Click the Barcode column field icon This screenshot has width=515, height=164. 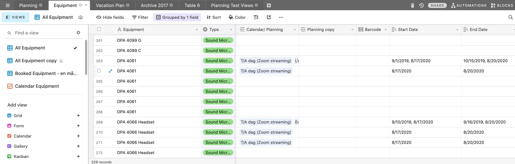coord(361,29)
